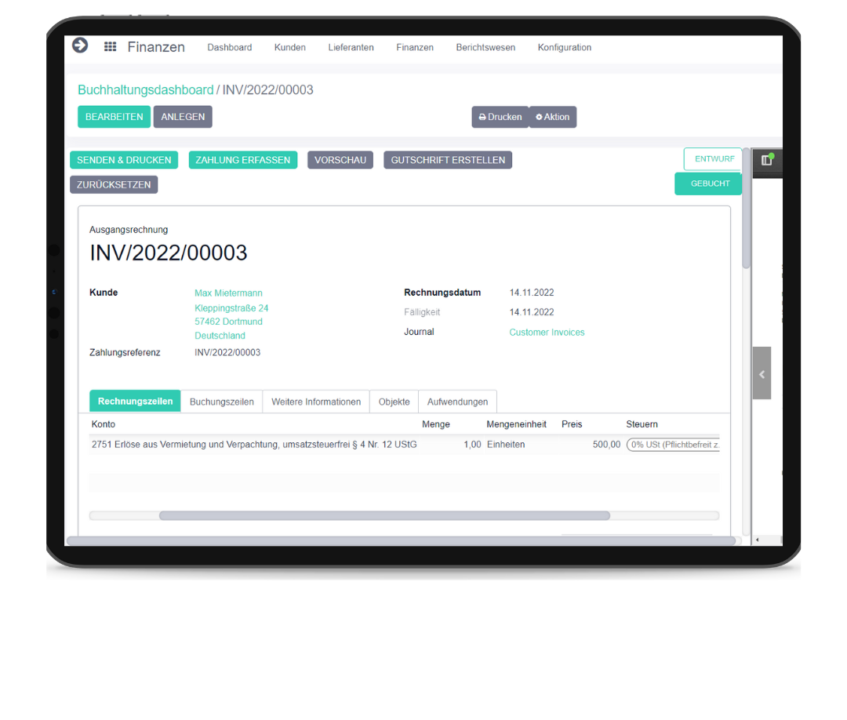Click the circled arrow icon in top-left

(80, 45)
